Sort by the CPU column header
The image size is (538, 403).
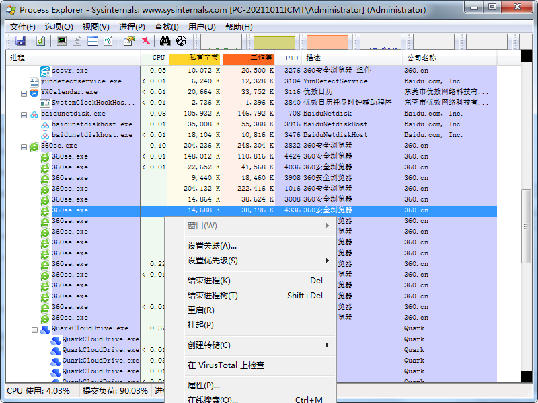click(154, 58)
